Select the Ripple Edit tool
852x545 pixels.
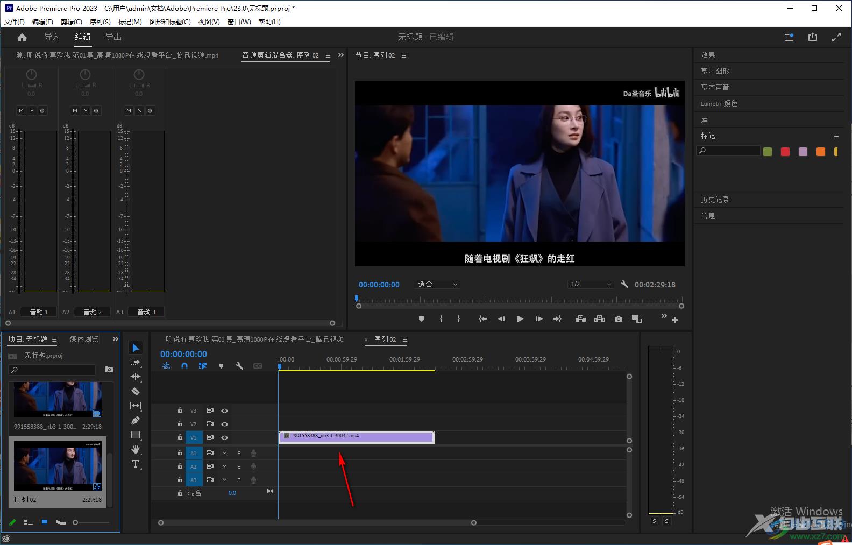(136, 377)
